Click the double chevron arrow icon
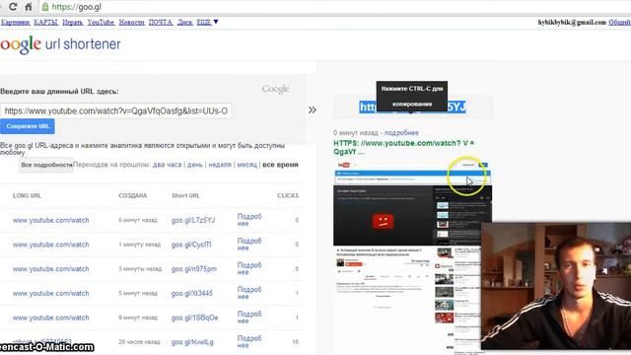This screenshot has width=631, height=355. tap(313, 109)
